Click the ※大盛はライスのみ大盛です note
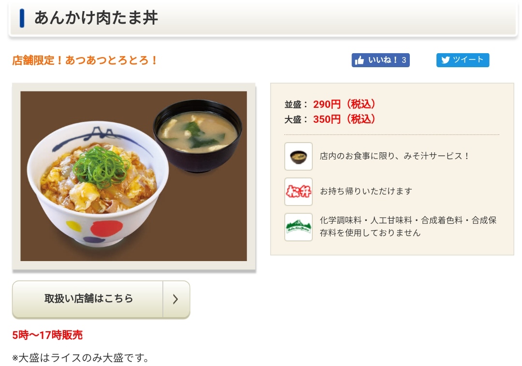 point(80,358)
